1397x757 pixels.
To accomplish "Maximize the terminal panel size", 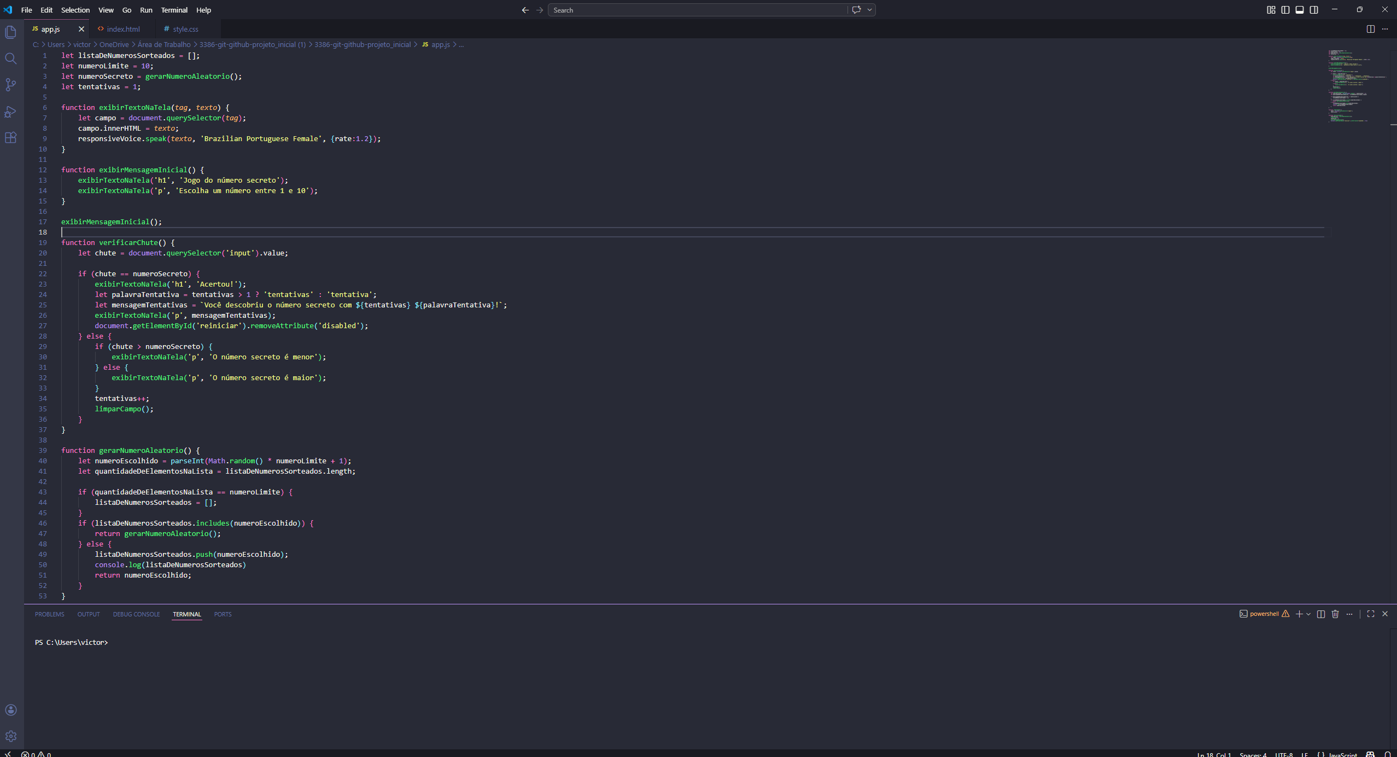I will point(1371,614).
